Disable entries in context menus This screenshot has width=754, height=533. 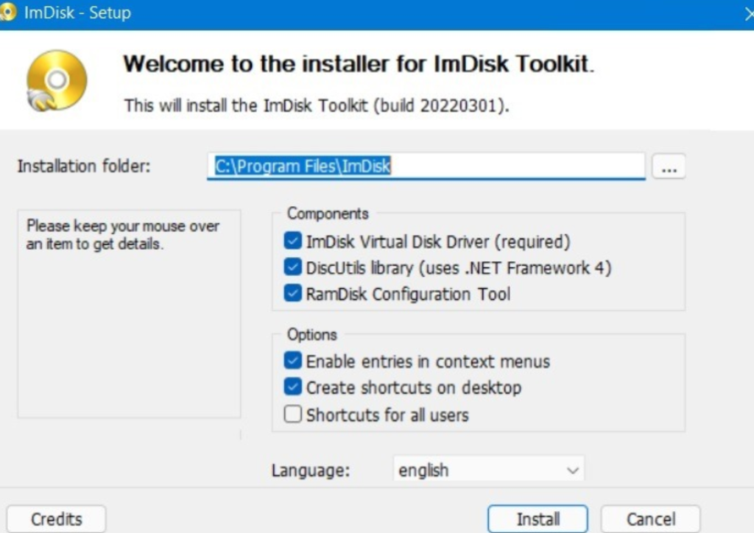[x=292, y=361]
